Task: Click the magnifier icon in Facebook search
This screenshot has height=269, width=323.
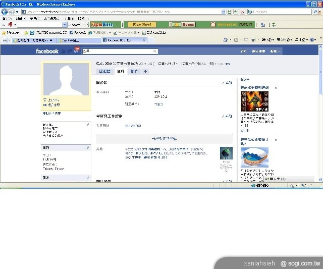Action: pos(155,51)
